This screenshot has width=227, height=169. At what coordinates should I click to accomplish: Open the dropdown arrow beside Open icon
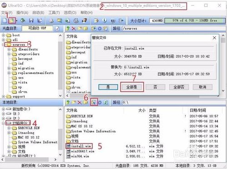16,20
